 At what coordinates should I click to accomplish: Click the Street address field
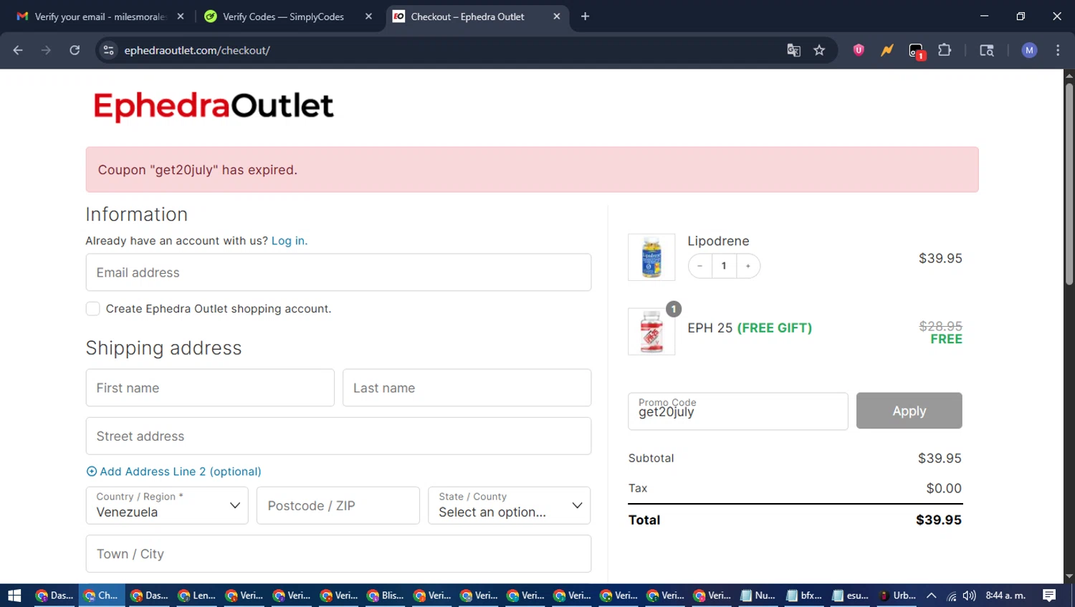coord(338,436)
